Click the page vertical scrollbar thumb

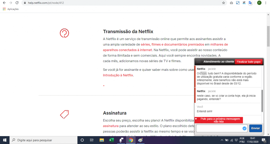[268, 36]
